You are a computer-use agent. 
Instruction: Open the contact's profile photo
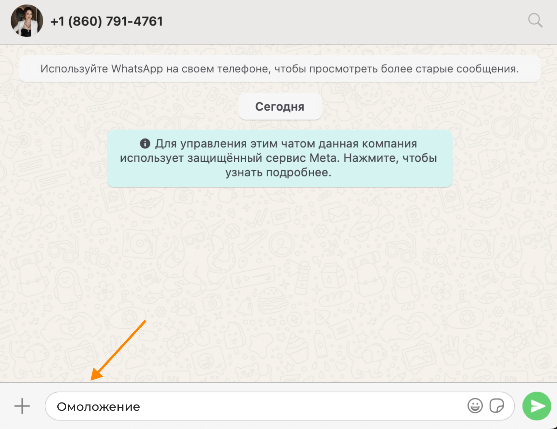coord(27,21)
